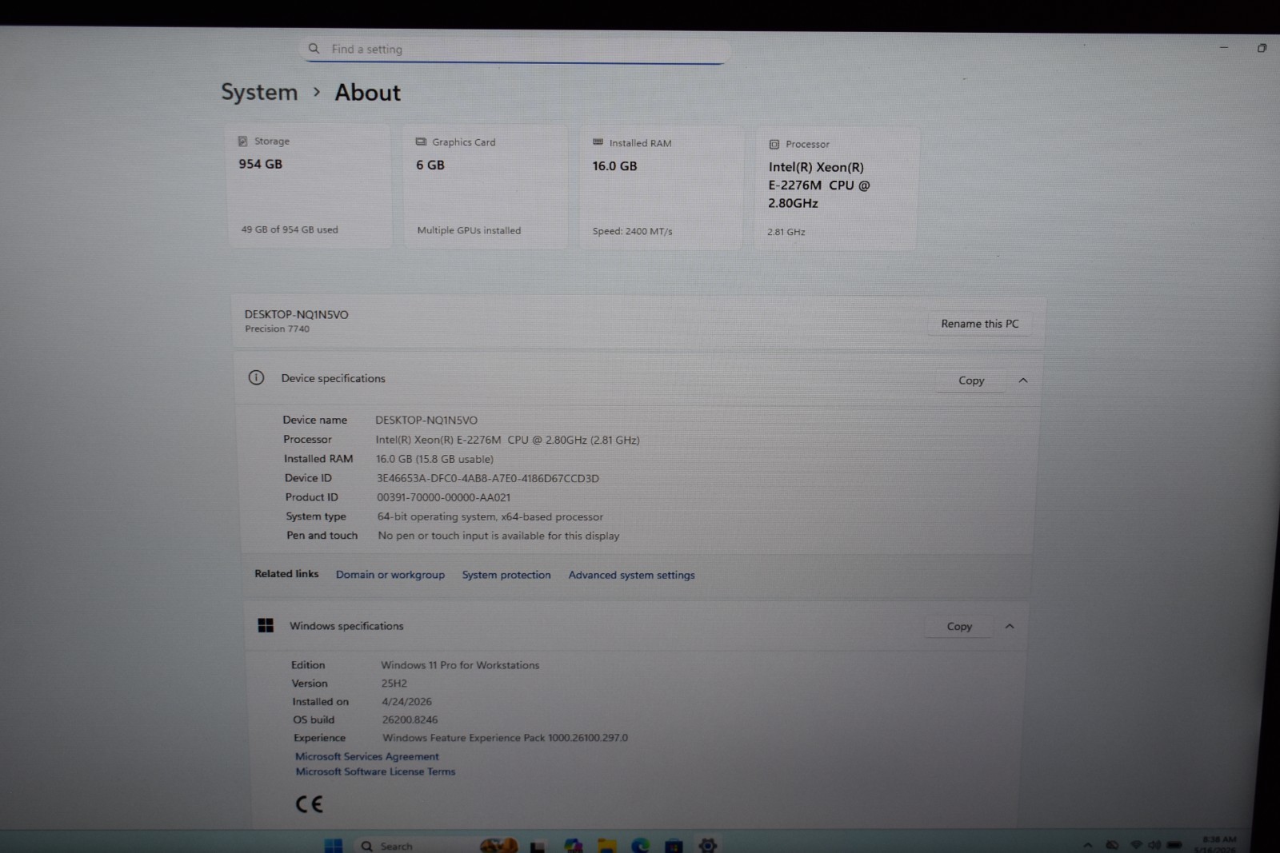The height and width of the screenshot is (853, 1280).
Task: Open Domain or workgroup link
Action: click(x=390, y=575)
